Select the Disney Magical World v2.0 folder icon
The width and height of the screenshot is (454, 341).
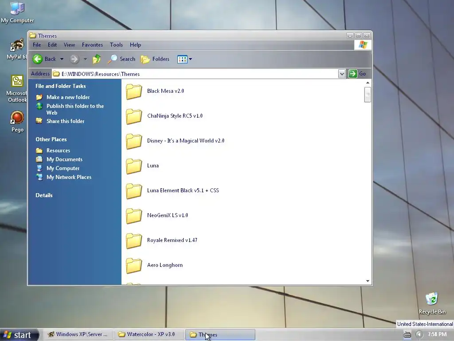tap(134, 141)
